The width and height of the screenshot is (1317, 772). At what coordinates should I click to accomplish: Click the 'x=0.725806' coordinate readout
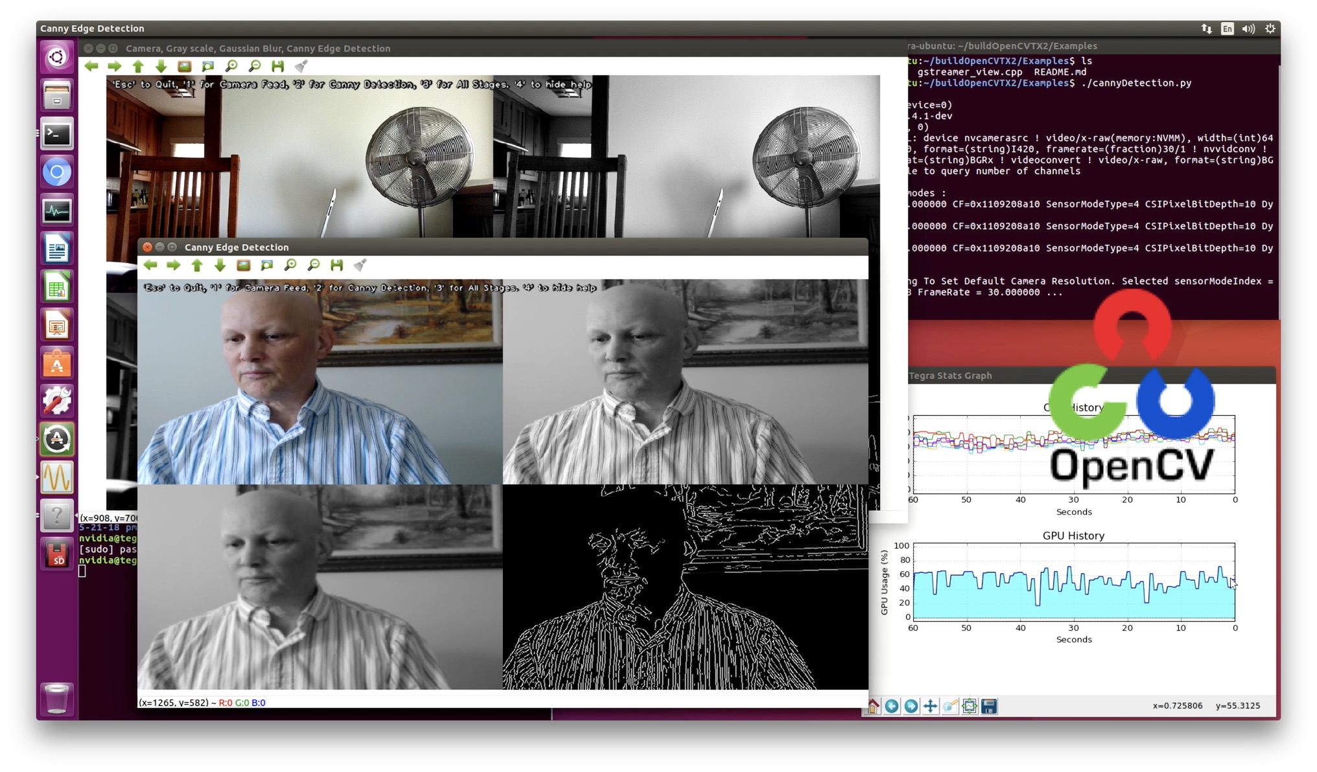point(1178,706)
